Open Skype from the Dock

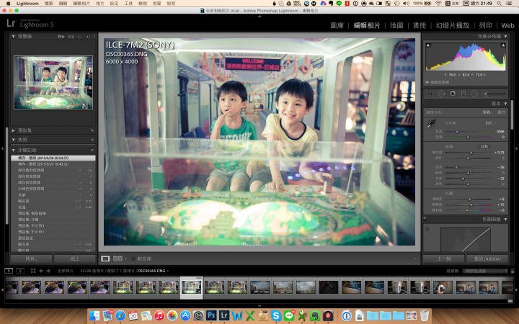pos(275,315)
